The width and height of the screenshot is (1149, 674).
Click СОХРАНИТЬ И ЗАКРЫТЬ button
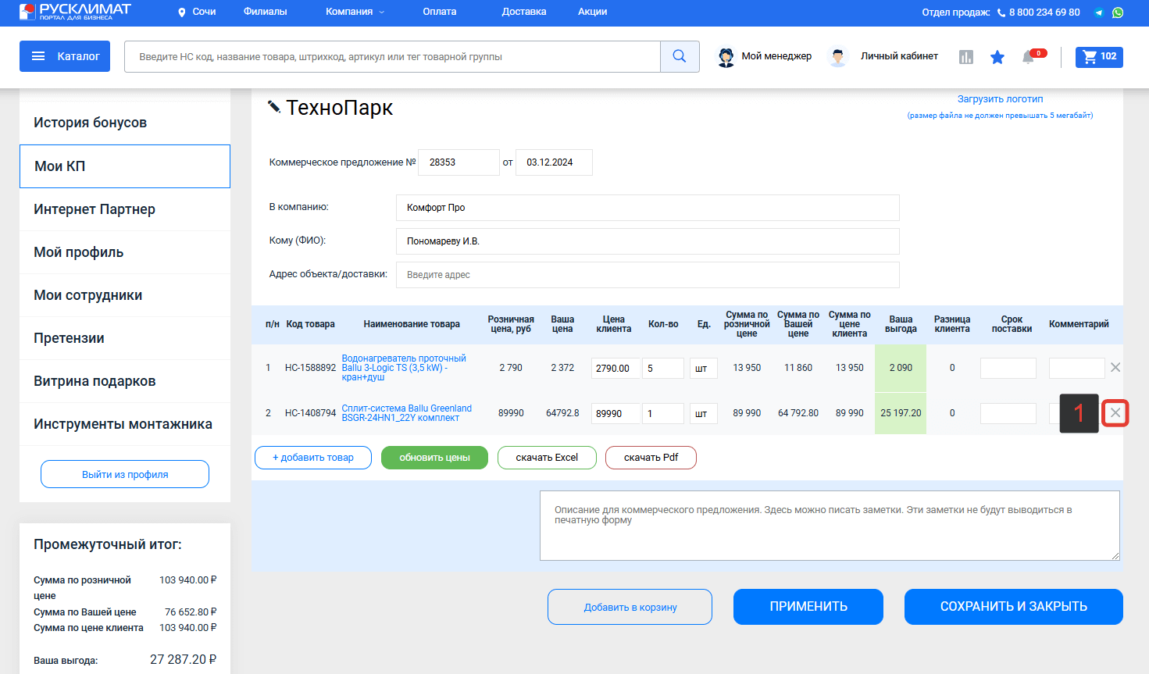coord(1014,607)
